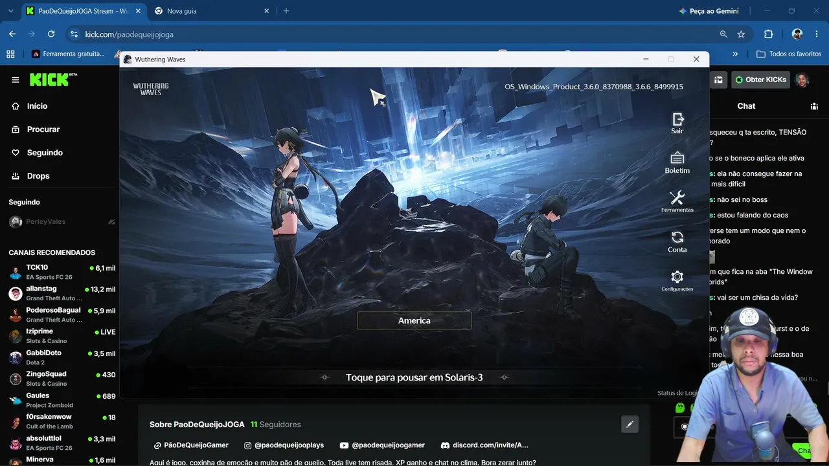Open the Conta account option in Wuthering Waves
Viewport: 829px width, 466px height.
click(x=677, y=241)
